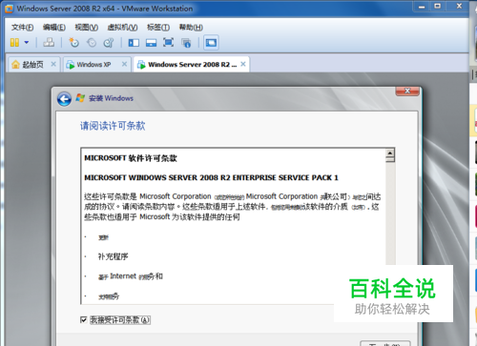Click the MICROSOFT 软件许可条款 heading text
477x346 pixels.
131,158
